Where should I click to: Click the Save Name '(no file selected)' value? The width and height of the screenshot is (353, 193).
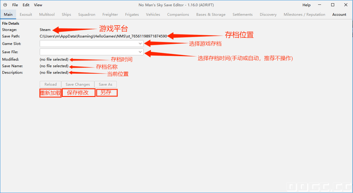point(54,66)
